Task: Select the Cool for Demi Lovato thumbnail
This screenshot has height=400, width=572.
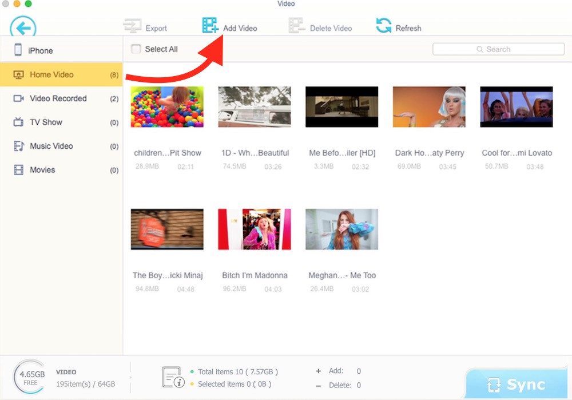Action: pos(517,107)
